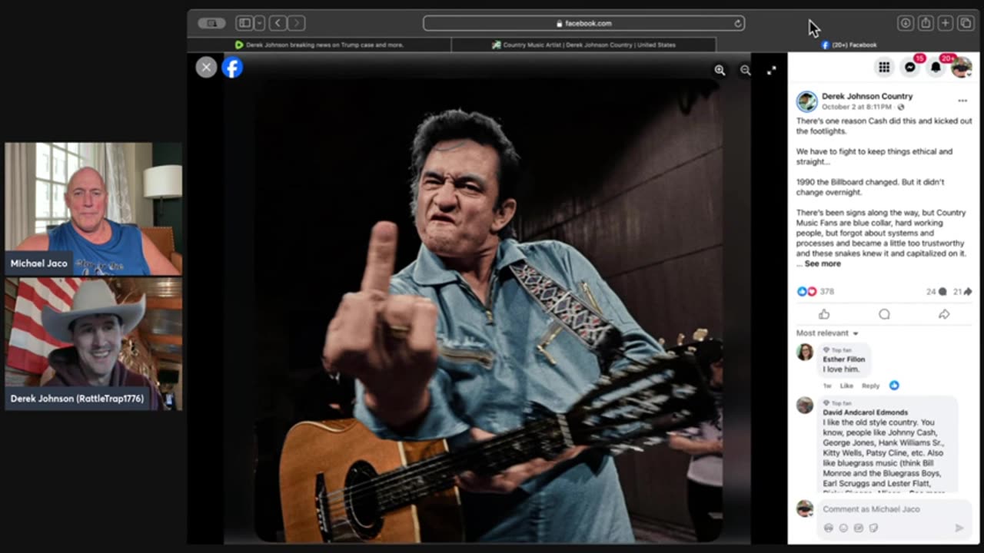Image resolution: width=984 pixels, height=553 pixels.
Task: Insert an emoji in comment
Action: [843, 528]
